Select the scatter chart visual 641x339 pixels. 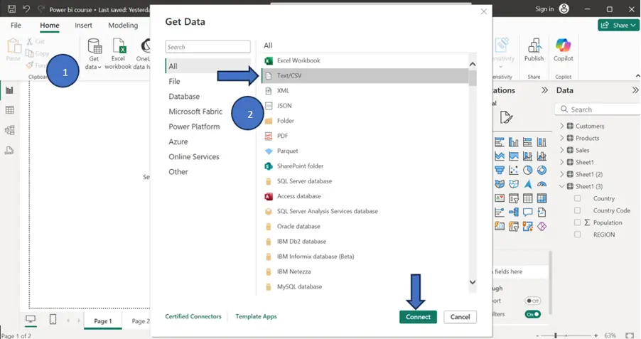(x=514, y=170)
